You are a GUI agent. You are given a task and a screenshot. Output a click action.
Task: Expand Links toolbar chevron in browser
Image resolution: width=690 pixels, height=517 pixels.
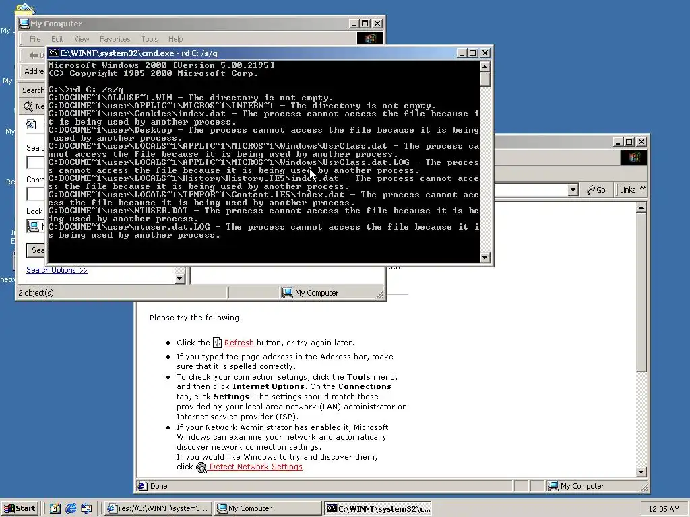pyautogui.click(x=642, y=188)
